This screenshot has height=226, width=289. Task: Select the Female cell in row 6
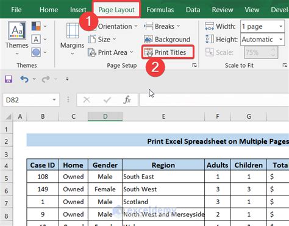[x=105, y=189]
